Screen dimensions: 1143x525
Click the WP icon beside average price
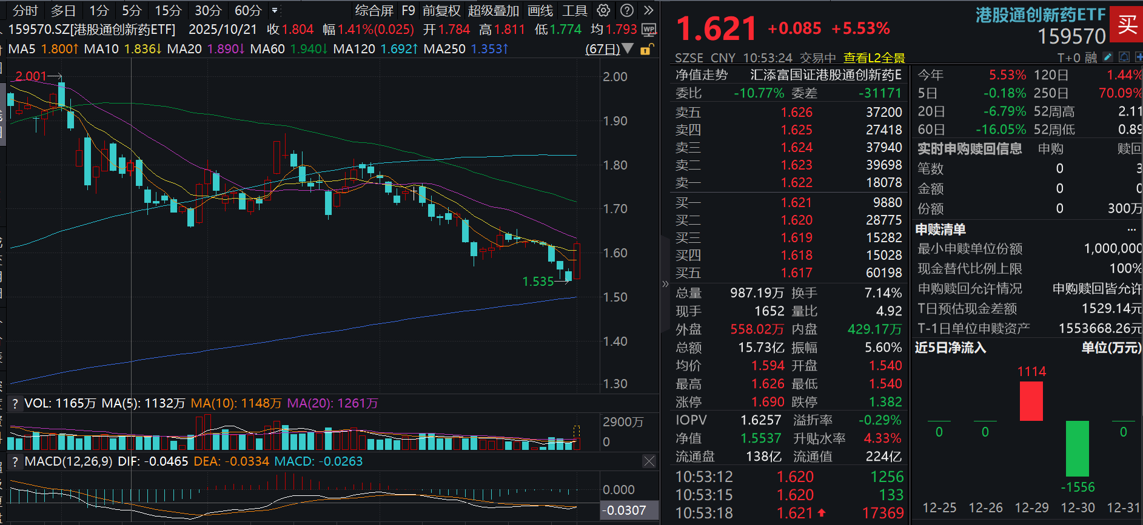[649, 30]
